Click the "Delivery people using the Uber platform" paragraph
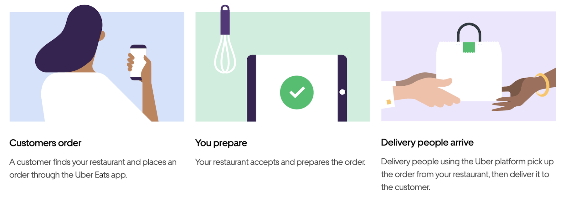Image resolution: width=571 pixels, height=204 pixels. [x=467, y=174]
